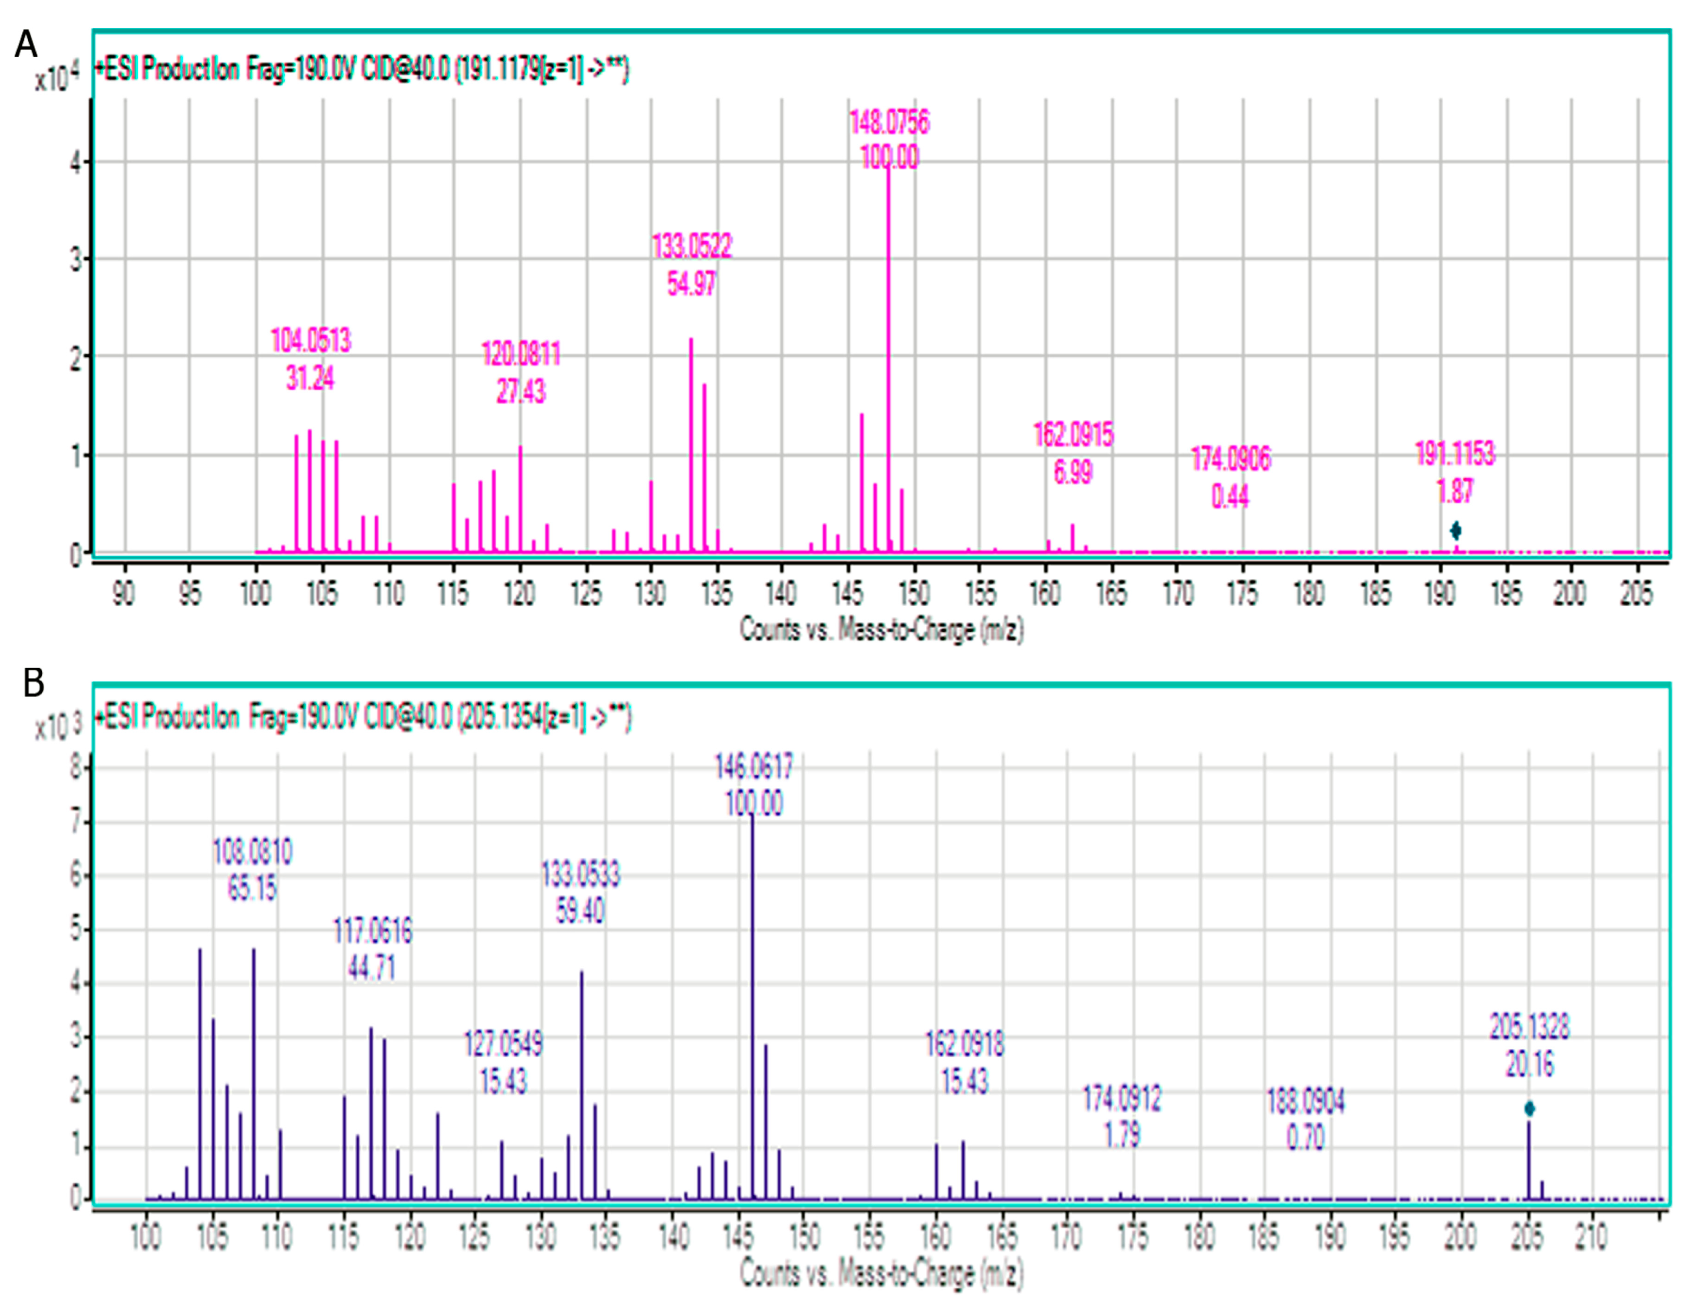Viewport: 1697px width, 1311px height.
Task: Click spectrum A title with precursor 191.1179
Action: pyautogui.click(x=361, y=70)
